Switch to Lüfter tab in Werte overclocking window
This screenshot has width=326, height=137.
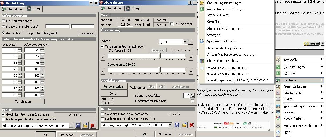[133, 9]
